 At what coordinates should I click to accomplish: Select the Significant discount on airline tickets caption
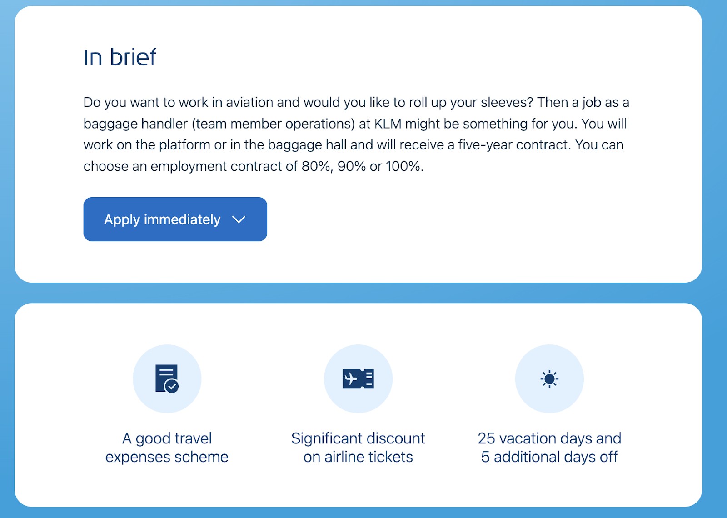pos(358,448)
